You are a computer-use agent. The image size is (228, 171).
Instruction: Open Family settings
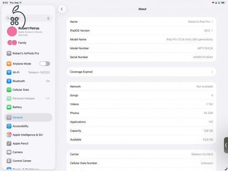pos(28,43)
